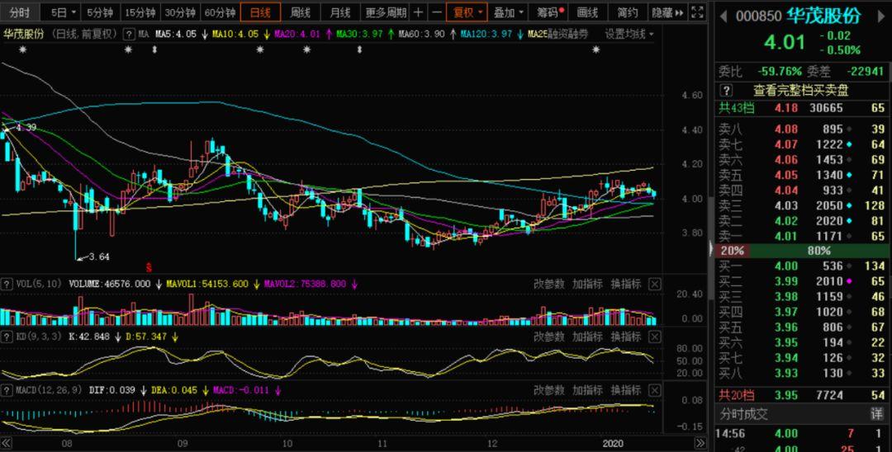
Task: Click the 共20档 buy summary row
Action: tap(801, 395)
